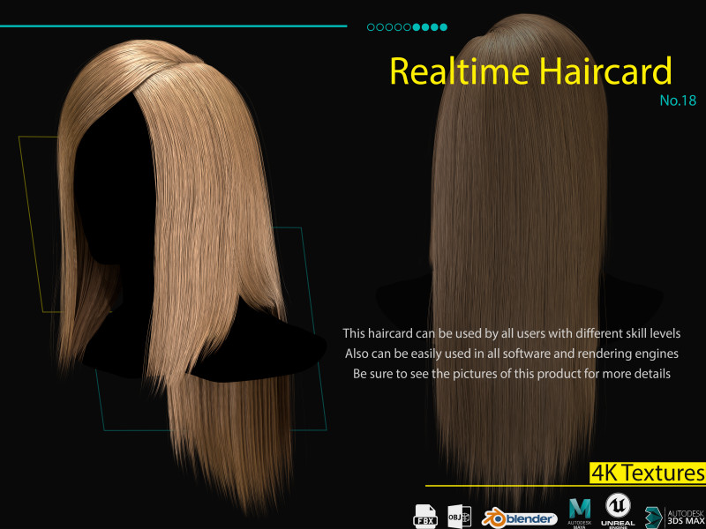
Task: Click the Realtime Haircard title
Action: (529, 71)
